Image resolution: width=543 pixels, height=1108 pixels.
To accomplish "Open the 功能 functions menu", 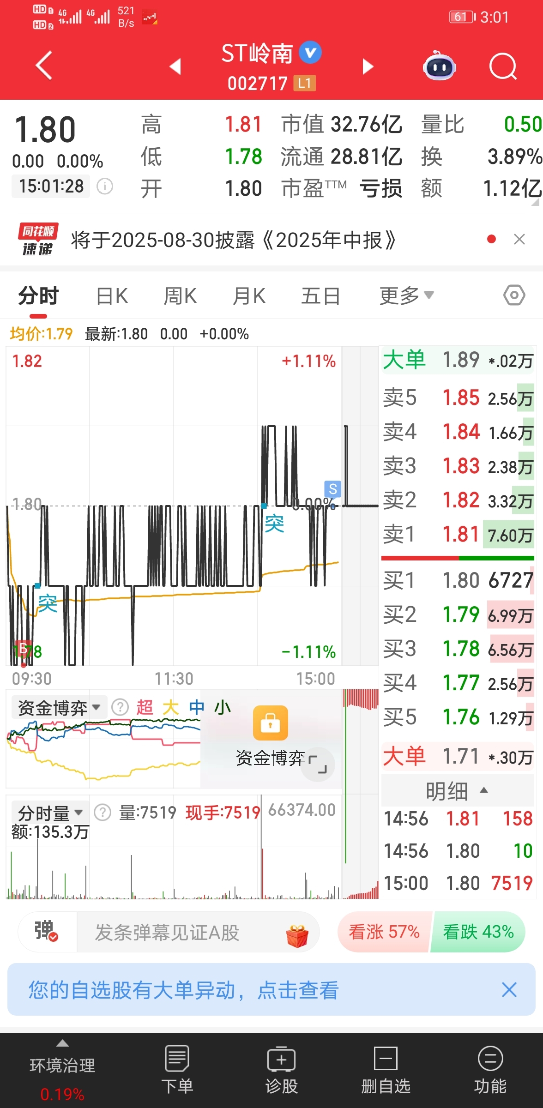I will [490, 1070].
